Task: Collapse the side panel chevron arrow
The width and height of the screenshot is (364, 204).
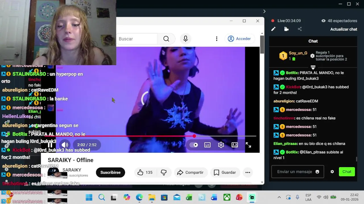Action: (264, 11)
